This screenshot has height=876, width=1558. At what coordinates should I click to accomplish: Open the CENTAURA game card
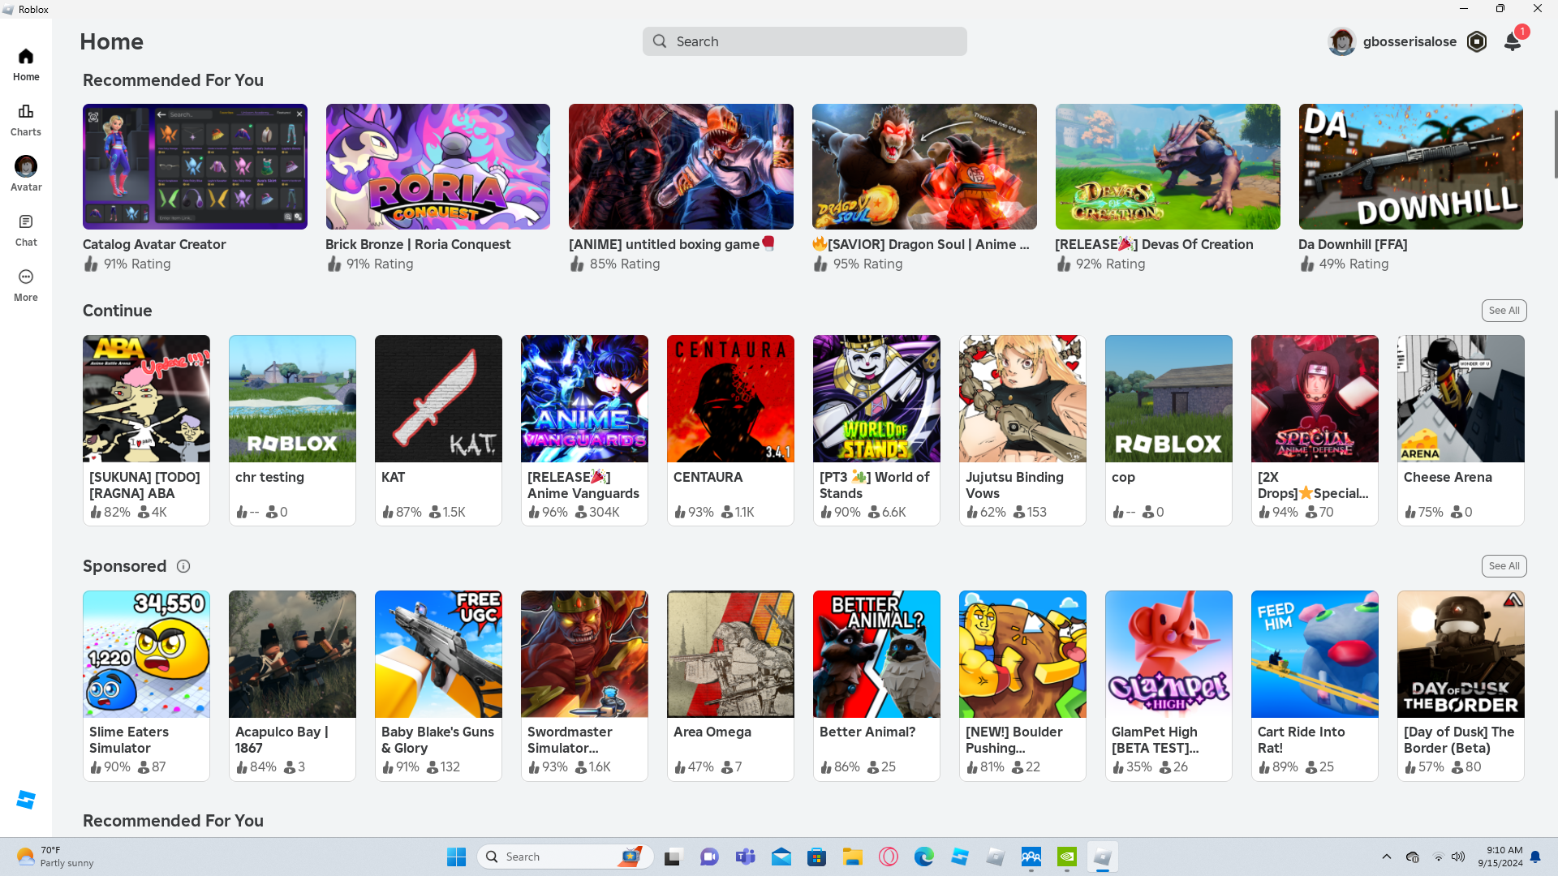click(x=730, y=430)
